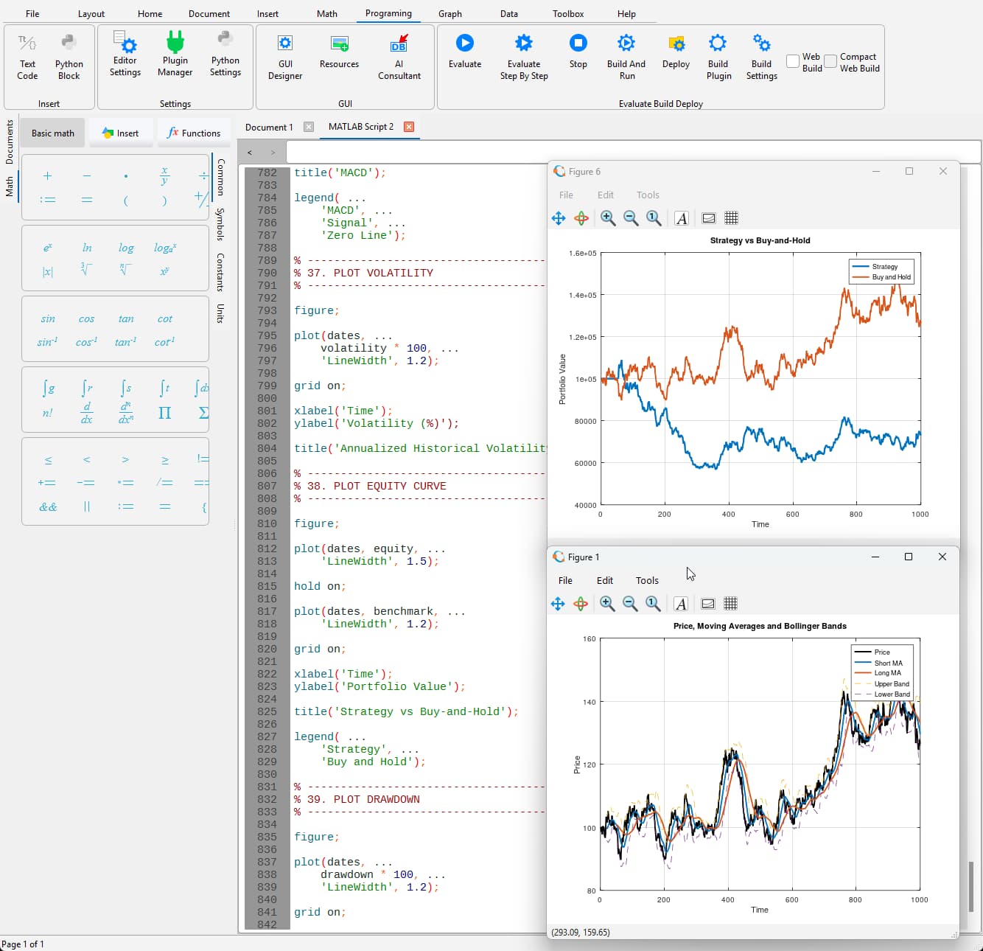
Task: Enable the Web Build checkbox
Action: pyautogui.click(x=793, y=62)
